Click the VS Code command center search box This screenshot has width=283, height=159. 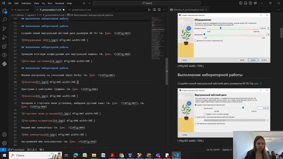pos(147,3)
